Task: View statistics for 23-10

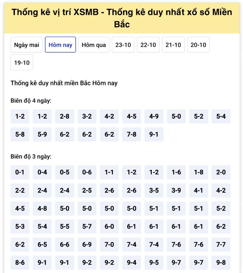Action: (x=123, y=44)
